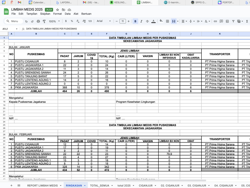Print the spreadsheet with printer icon
Viewport: 250px width, 188px height.
(x=38, y=21)
